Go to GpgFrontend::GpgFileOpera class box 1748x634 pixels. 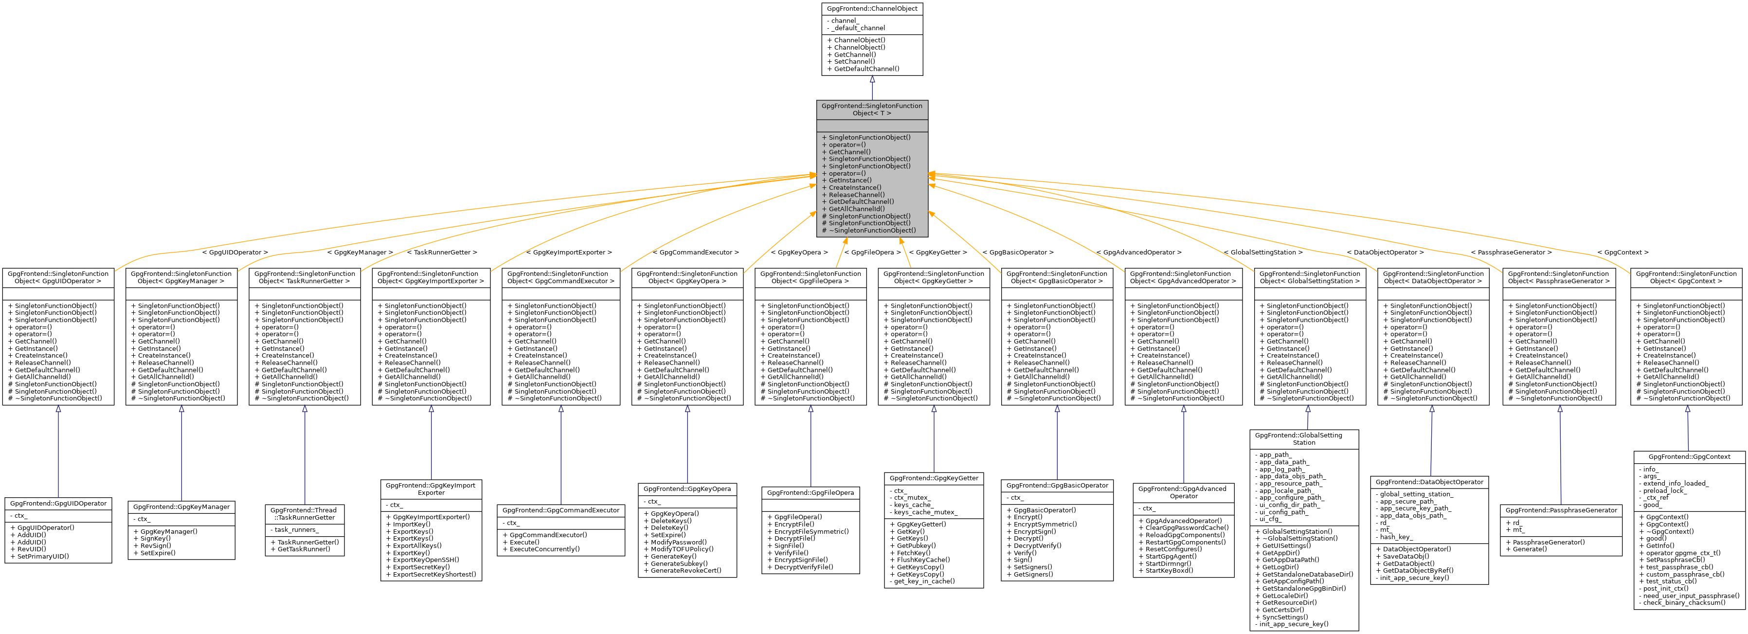[x=811, y=530]
